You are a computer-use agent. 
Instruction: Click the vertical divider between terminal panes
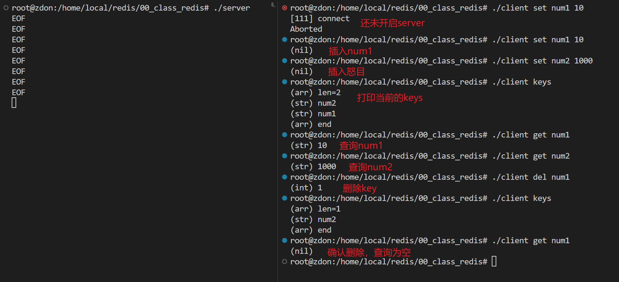(278, 141)
